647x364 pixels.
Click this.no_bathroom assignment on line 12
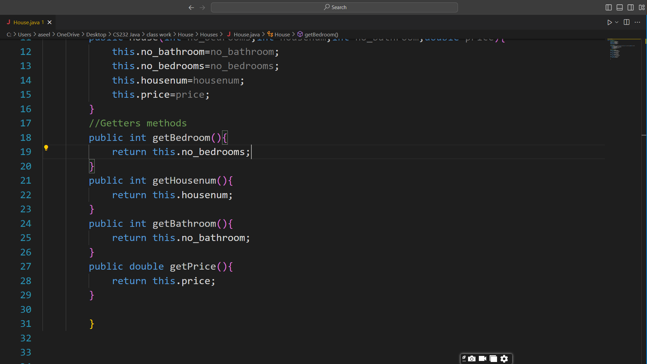195,52
